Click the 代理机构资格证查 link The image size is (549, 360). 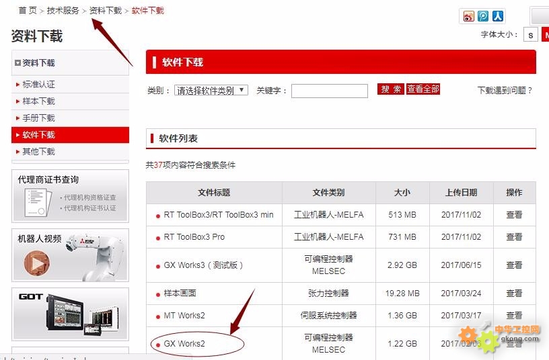(88, 197)
